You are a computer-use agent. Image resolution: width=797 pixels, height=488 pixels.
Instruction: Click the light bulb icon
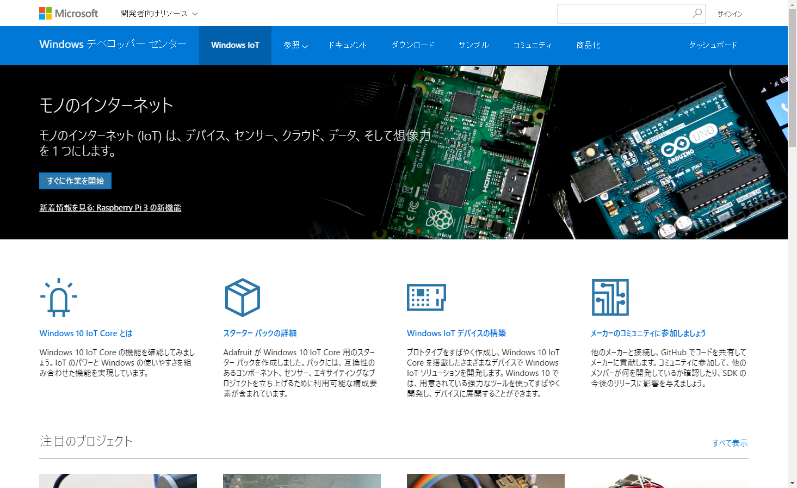point(59,298)
